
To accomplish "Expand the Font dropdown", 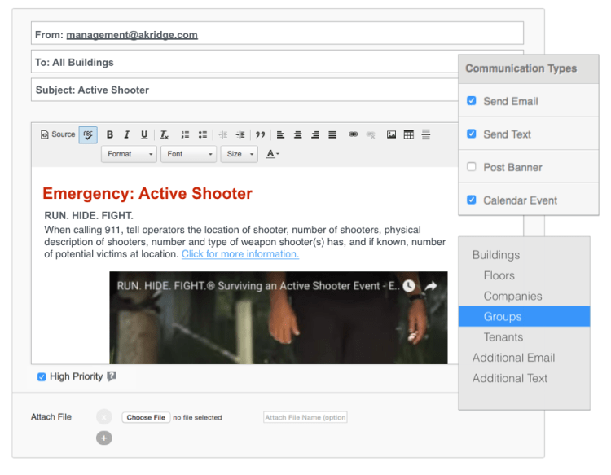I will click(x=188, y=154).
